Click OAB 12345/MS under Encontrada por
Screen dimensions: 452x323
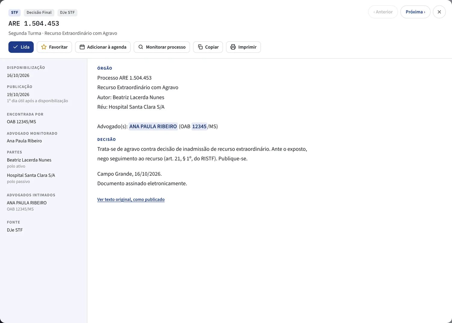point(21,122)
